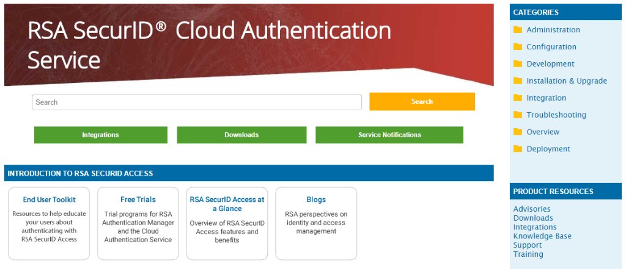Open Downloads under Product Resources
This screenshot has width=626, height=269.
533,218
